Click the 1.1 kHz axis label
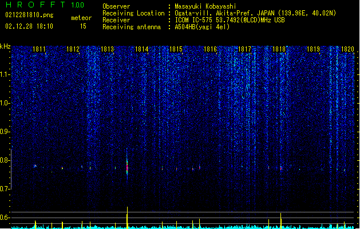360x229 pixels. coord(5,74)
